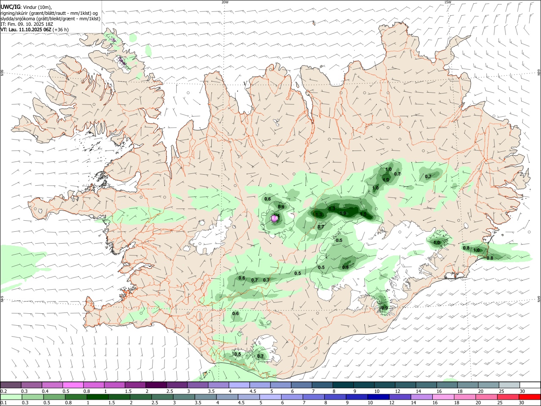Viewport: 541px width, 406px height.
Task: Click the '1.9' precipitation value on the map
Action: point(343,213)
